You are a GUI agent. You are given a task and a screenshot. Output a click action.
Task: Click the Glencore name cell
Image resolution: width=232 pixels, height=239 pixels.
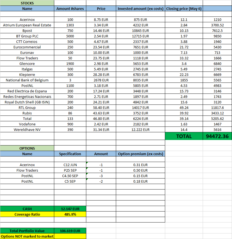(x=27, y=64)
